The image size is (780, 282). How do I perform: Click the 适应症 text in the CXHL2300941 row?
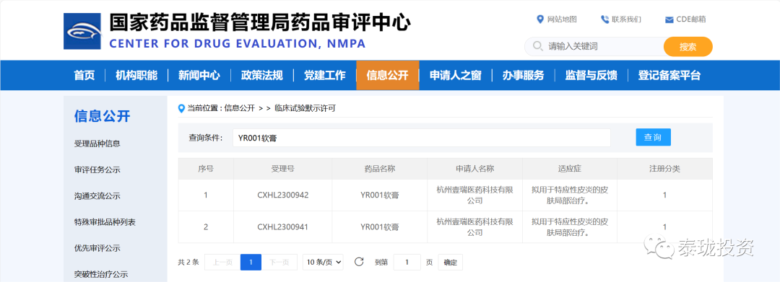point(570,227)
